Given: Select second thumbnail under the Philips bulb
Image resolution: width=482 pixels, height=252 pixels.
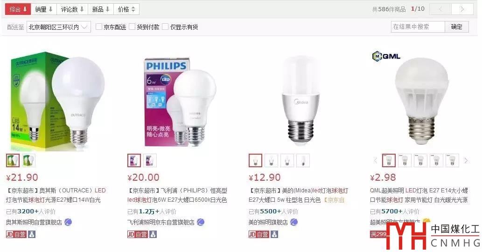Looking at the screenshot, I should 150,161.
